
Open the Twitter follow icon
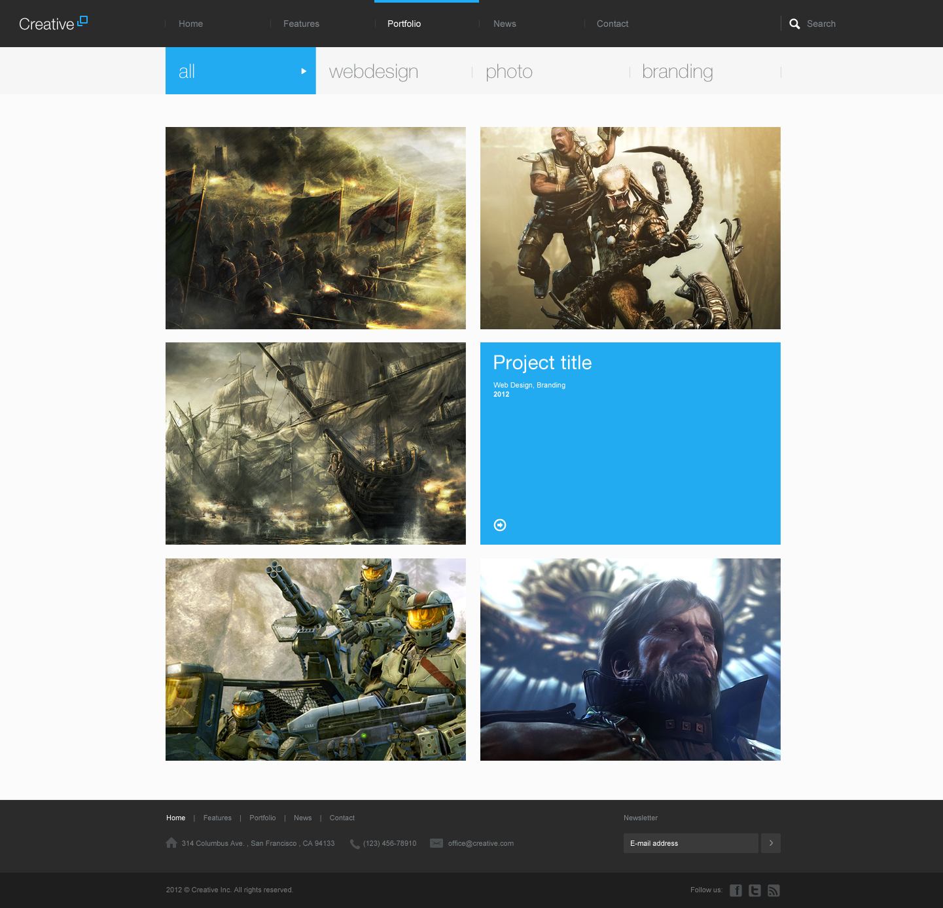(x=755, y=890)
